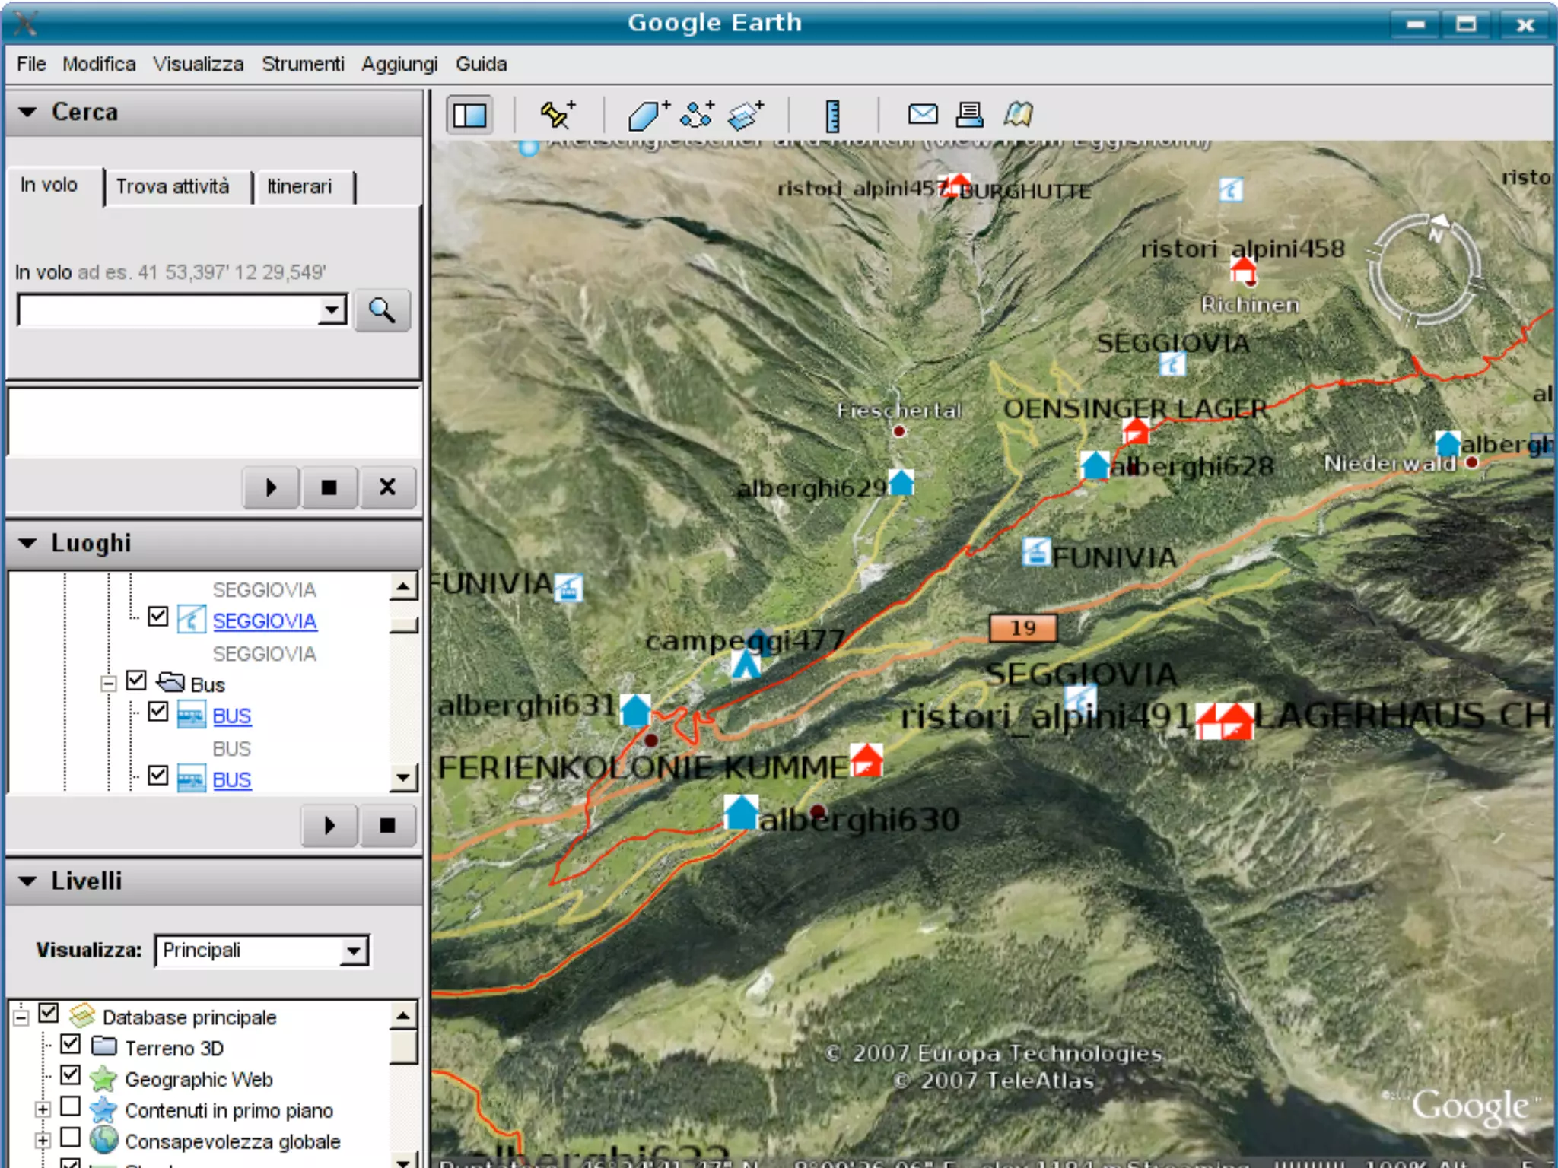Click the email envelope toolbar icon
The width and height of the screenshot is (1558, 1168).
923,115
